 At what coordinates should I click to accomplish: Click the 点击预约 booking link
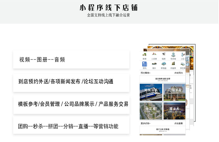(178, 73)
